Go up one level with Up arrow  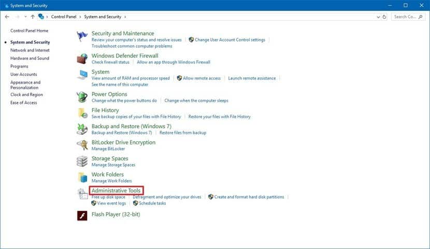(x=33, y=17)
